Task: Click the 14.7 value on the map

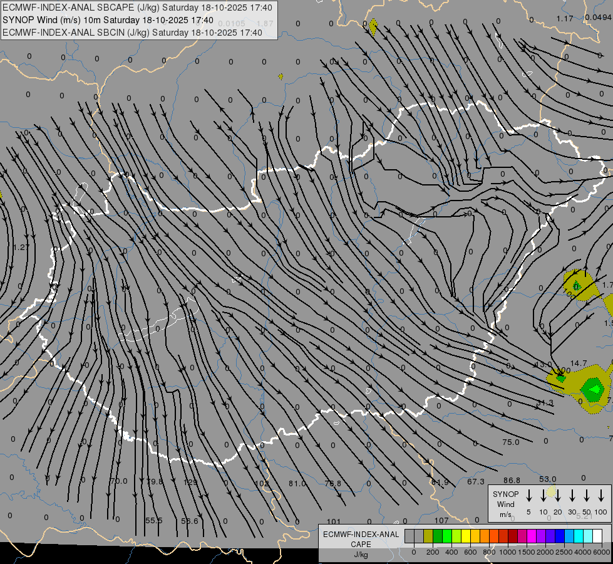Action: (579, 363)
